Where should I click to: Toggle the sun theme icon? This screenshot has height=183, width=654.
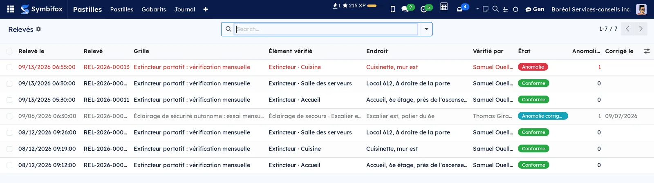[x=516, y=9]
